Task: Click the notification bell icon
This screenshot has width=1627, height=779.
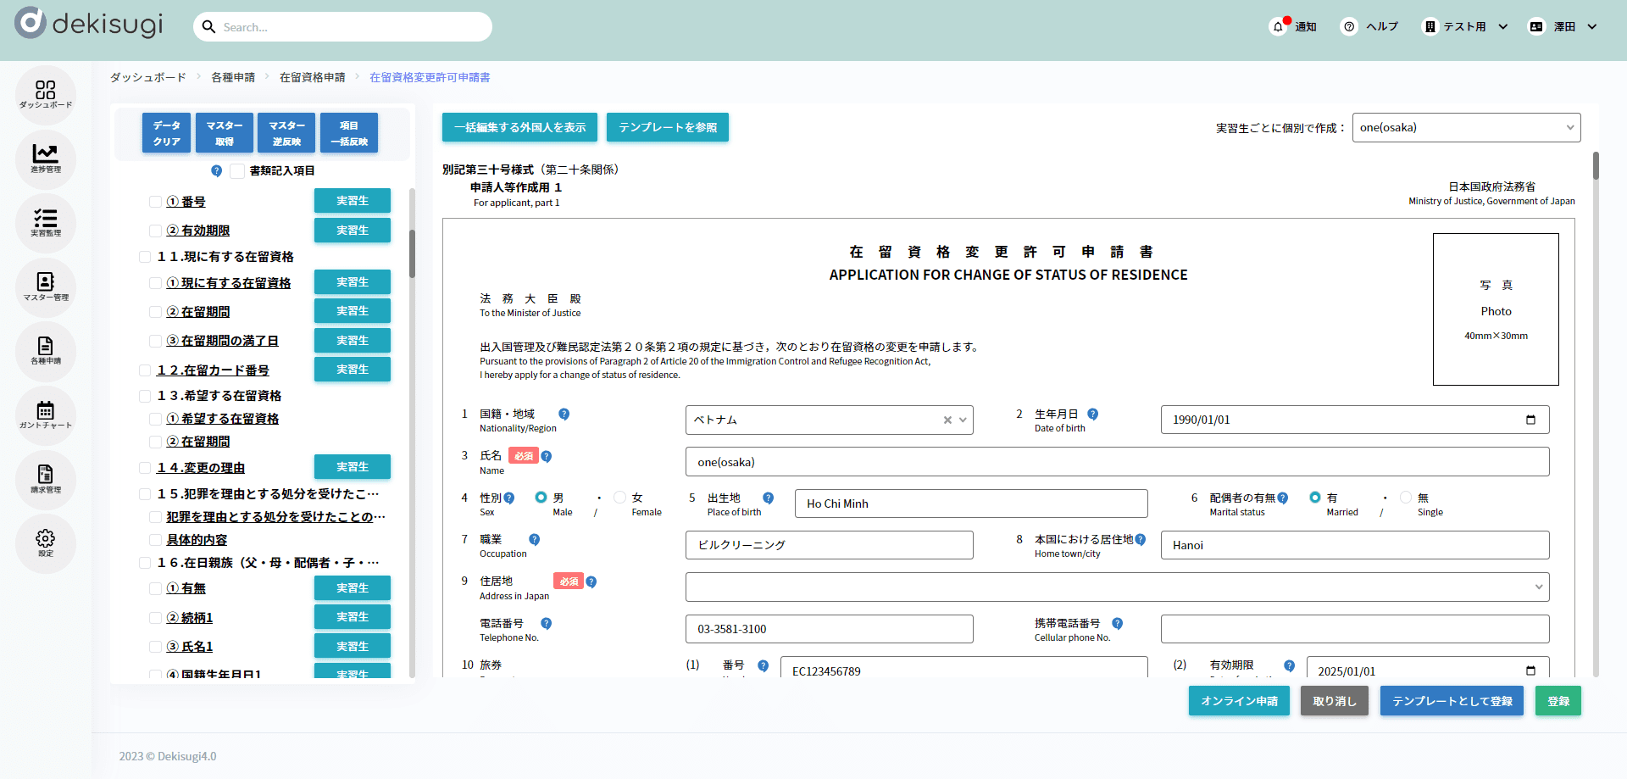Action: 1278,27
